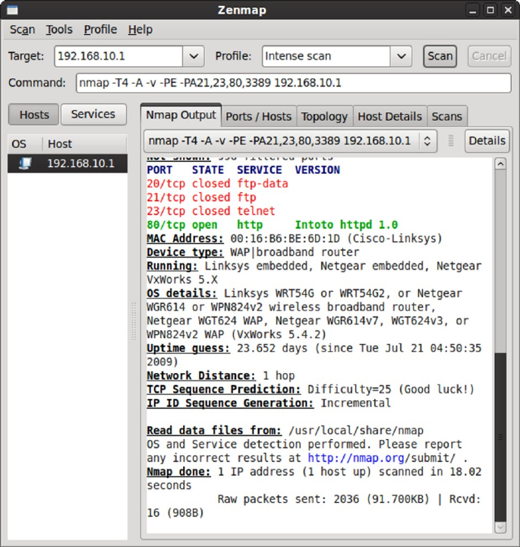Open the Profile menu
520x547 pixels.
point(100,30)
